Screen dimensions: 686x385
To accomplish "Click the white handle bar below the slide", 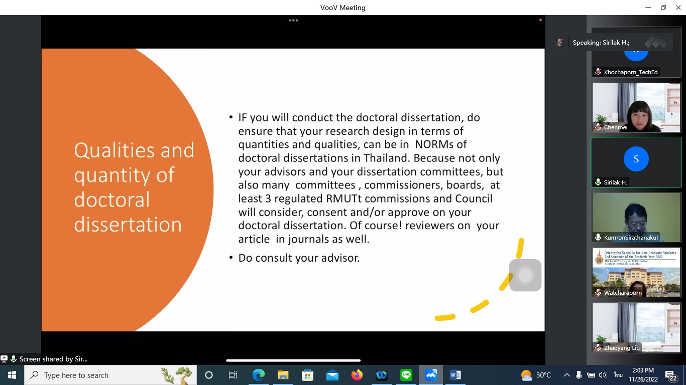I will pyautogui.click(x=293, y=360).
